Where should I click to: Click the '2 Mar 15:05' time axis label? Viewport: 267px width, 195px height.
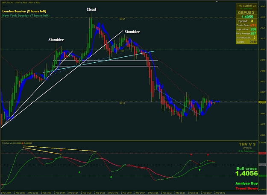(153, 193)
